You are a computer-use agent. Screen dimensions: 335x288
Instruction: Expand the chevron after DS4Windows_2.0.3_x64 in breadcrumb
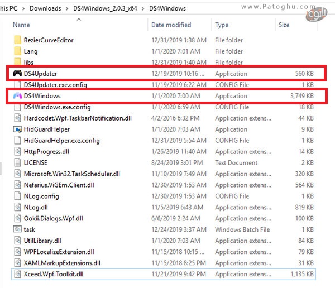(x=143, y=8)
